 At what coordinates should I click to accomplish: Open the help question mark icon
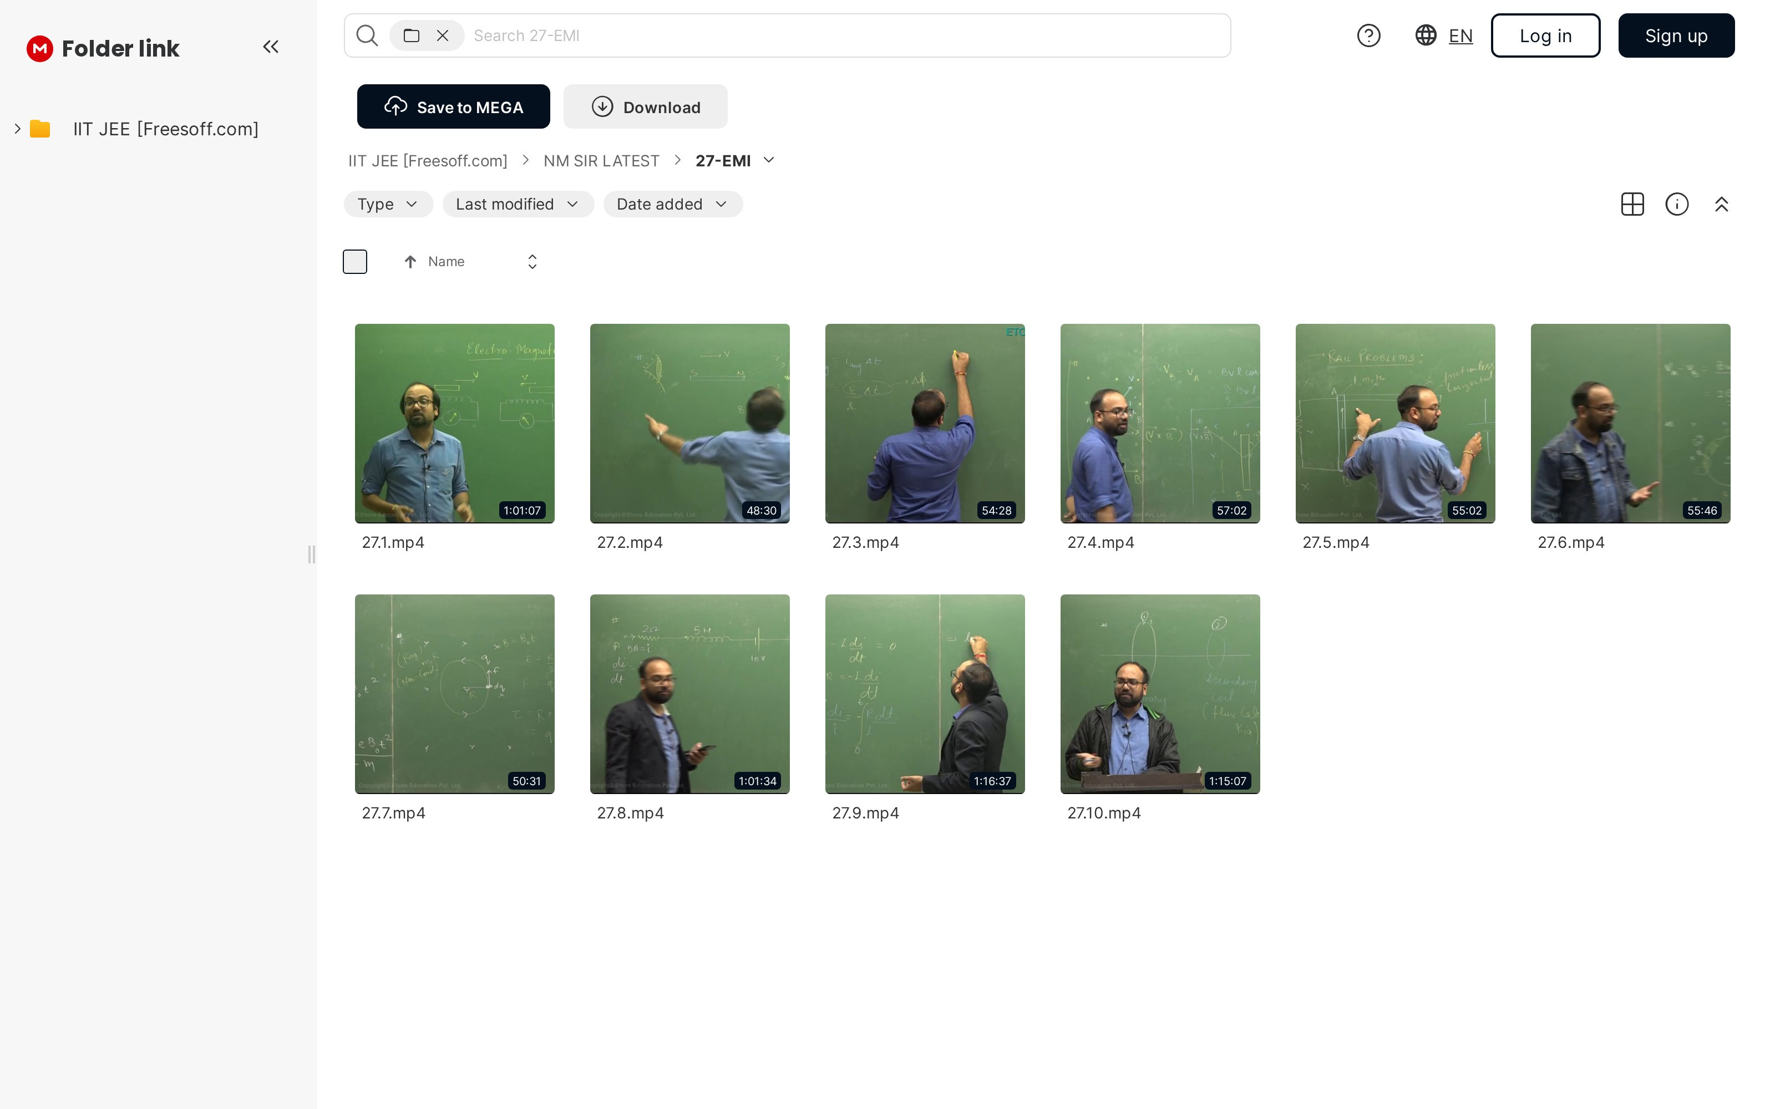tap(1368, 35)
